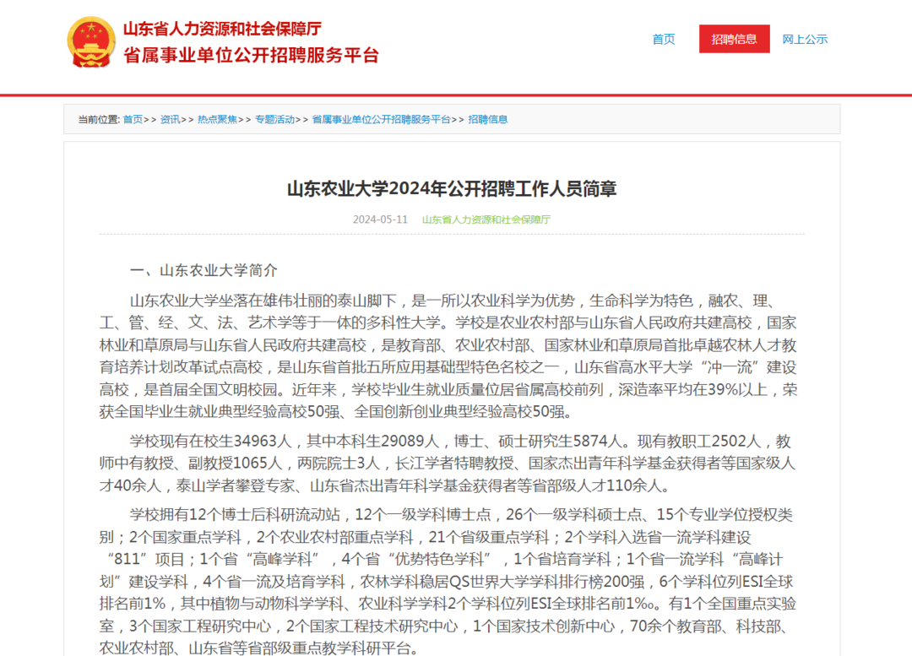Click heading 一、山东农业大学简介
Image resolution: width=912 pixels, height=656 pixels.
click(204, 270)
